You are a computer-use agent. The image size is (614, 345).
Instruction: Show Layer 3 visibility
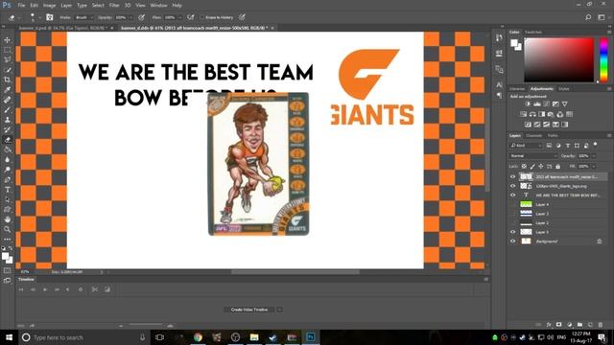512,214
